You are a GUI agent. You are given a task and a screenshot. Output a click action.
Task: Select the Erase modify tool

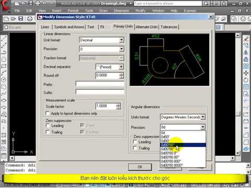246,39
